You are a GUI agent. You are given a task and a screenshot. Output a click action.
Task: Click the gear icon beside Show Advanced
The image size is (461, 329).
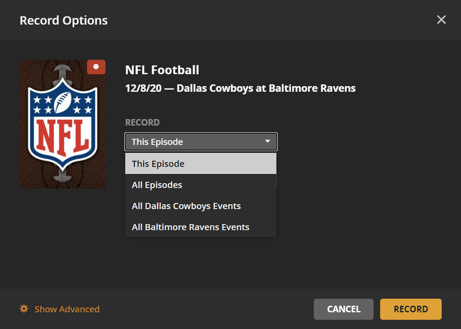click(24, 309)
